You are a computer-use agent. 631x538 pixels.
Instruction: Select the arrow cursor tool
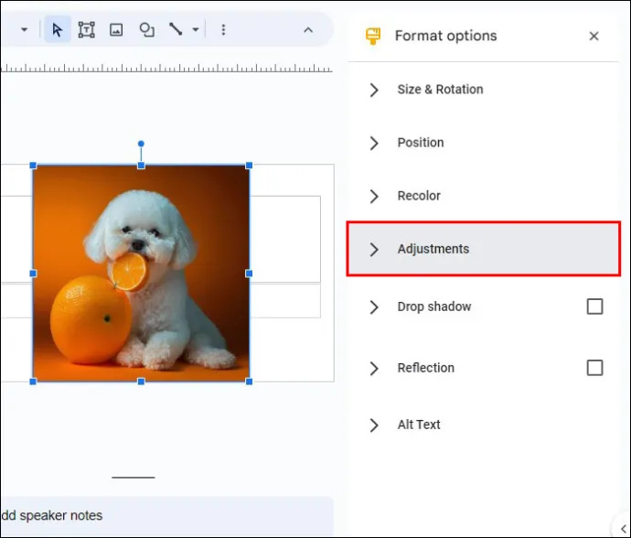[x=58, y=30]
